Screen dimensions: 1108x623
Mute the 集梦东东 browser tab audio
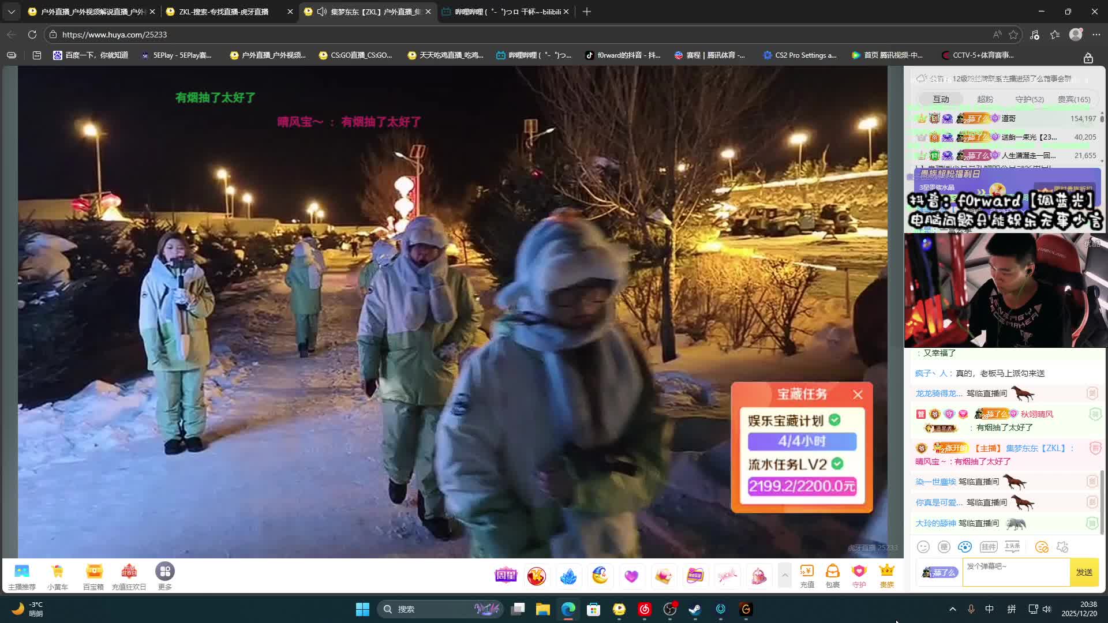(x=322, y=12)
